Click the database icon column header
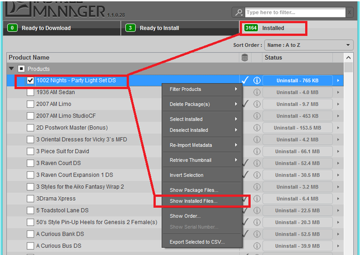The image size is (361, 255). point(245,57)
